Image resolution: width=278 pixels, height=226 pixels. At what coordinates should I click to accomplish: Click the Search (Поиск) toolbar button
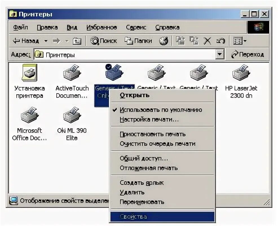pyautogui.click(x=103, y=41)
